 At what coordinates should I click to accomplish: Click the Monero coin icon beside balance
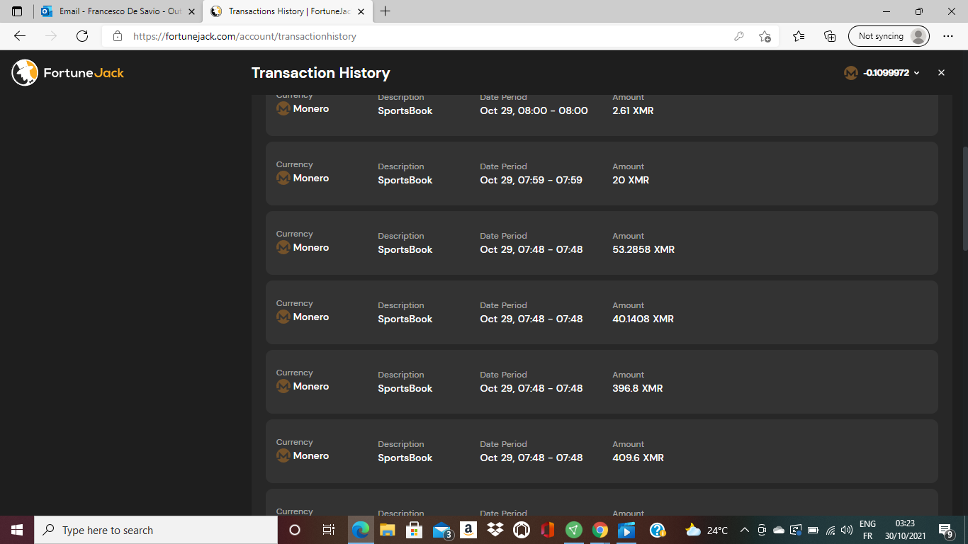(x=850, y=73)
